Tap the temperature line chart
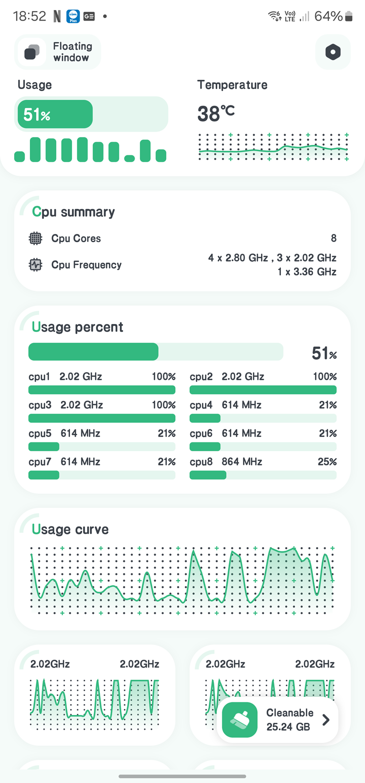The width and height of the screenshot is (365, 783). tap(273, 147)
